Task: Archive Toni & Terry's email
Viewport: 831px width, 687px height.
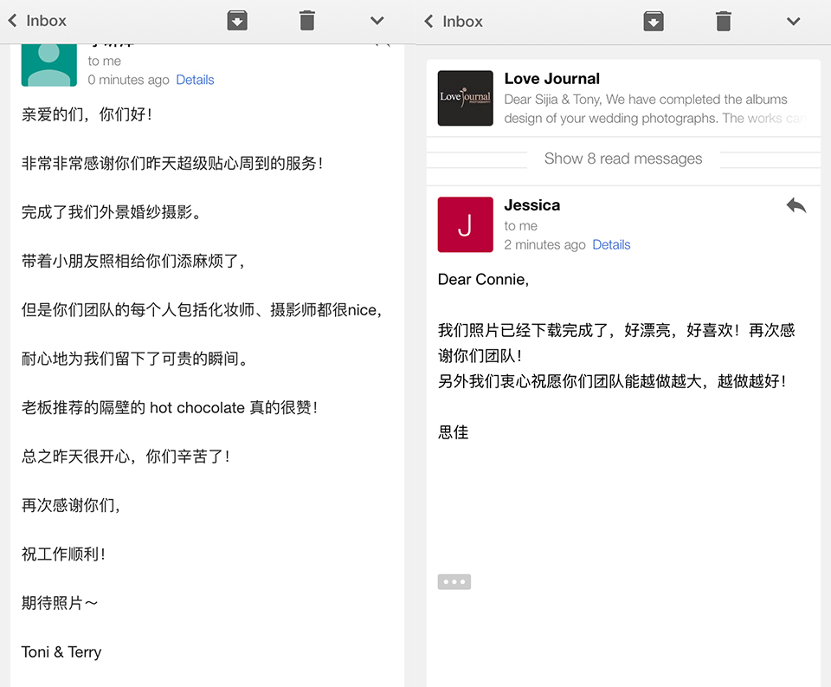Action: [x=237, y=20]
